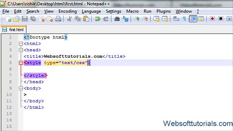The width and height of the screenshot is (233, 131).
Task: Open the Encoding menu
Action: [x=67, y=11]
